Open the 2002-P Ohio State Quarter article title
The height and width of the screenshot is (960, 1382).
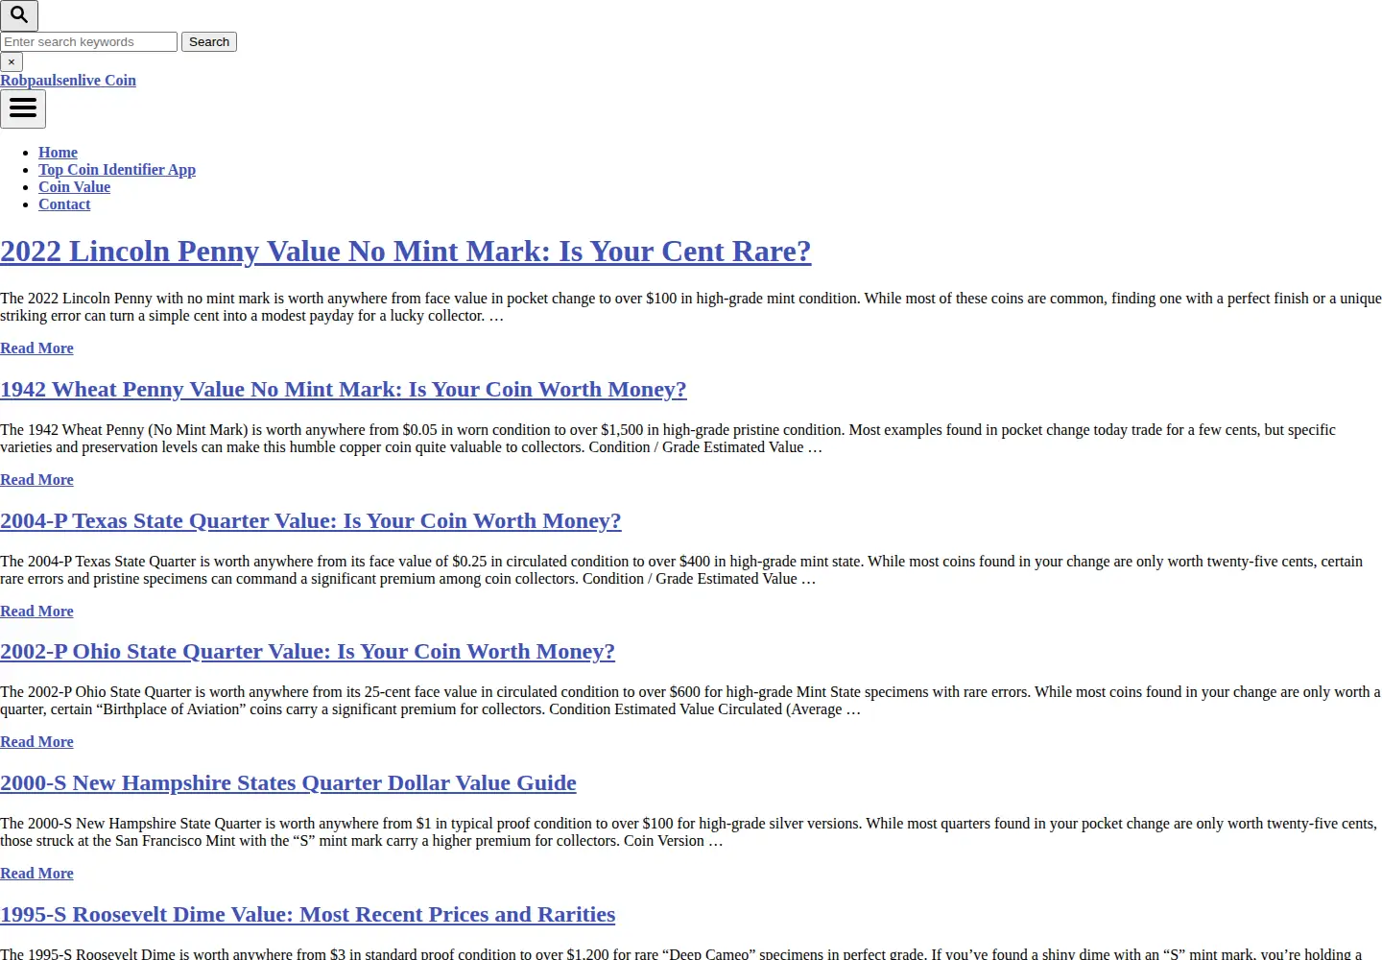pos(307,652)
